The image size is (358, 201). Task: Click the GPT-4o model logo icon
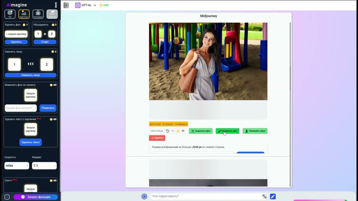(78, 5)
